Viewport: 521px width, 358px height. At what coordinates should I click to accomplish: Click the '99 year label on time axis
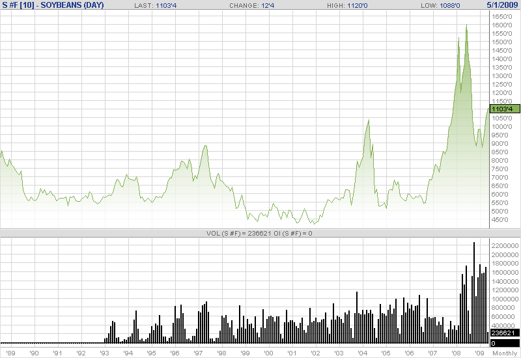246,353
